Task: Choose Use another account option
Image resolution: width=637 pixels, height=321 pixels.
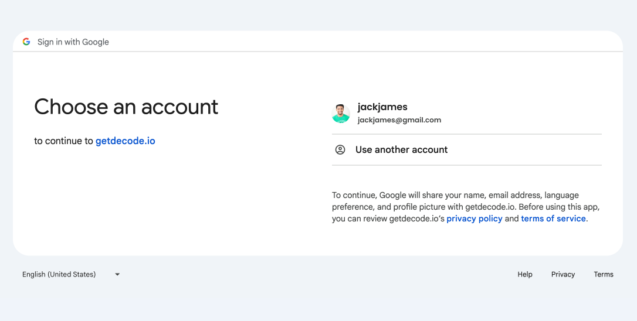Action: click(x=401, y=149)
